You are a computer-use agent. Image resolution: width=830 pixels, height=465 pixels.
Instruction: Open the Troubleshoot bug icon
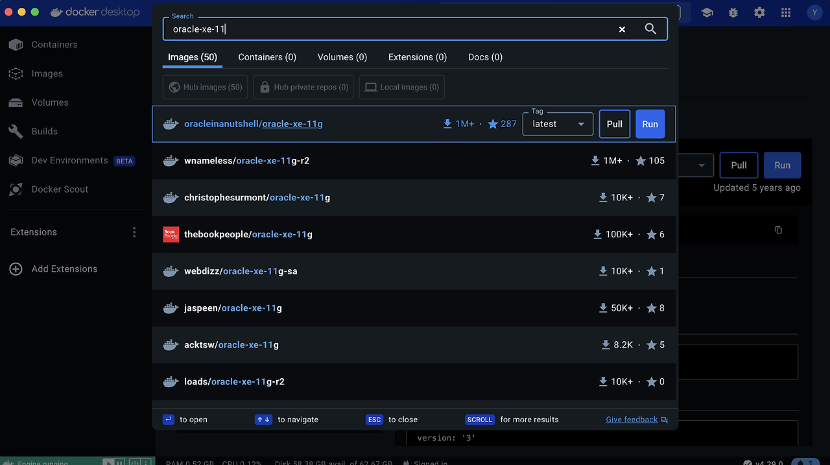733,12
